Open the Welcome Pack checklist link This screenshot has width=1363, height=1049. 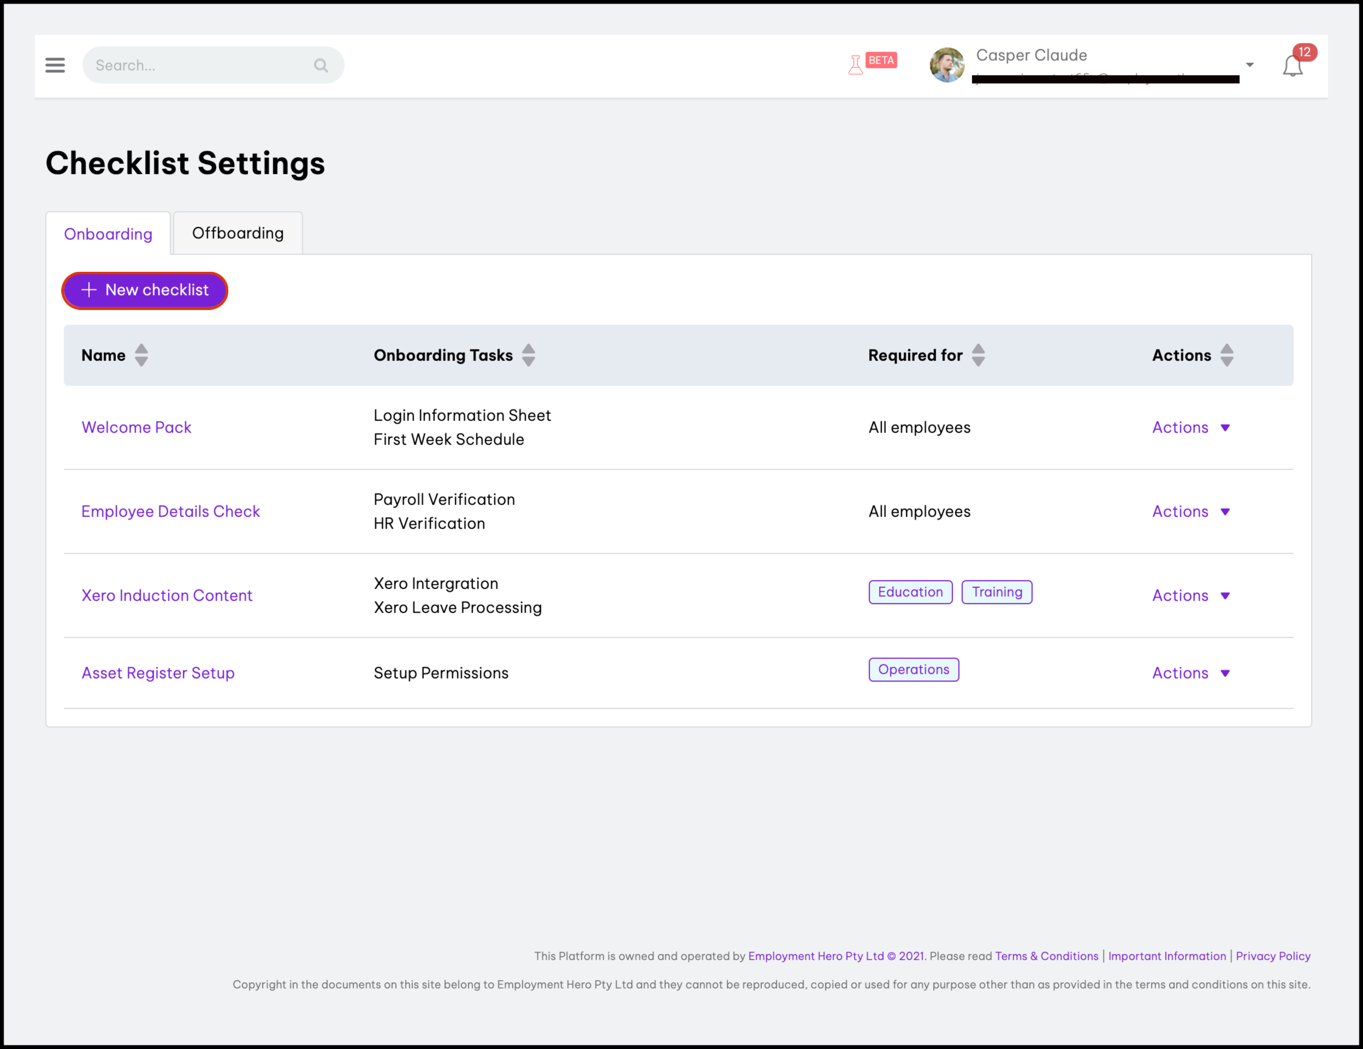coord(136,427)
